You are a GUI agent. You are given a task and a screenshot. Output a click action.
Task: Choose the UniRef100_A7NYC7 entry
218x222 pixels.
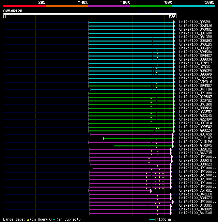click(x=196, y=63)
